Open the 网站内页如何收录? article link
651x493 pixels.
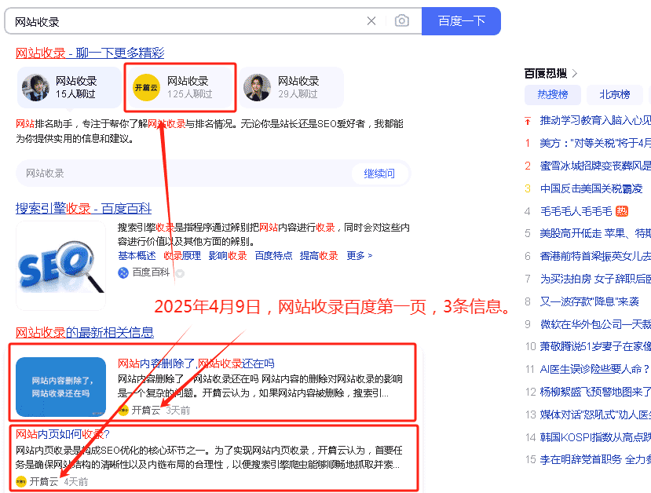tap(63, 434)
